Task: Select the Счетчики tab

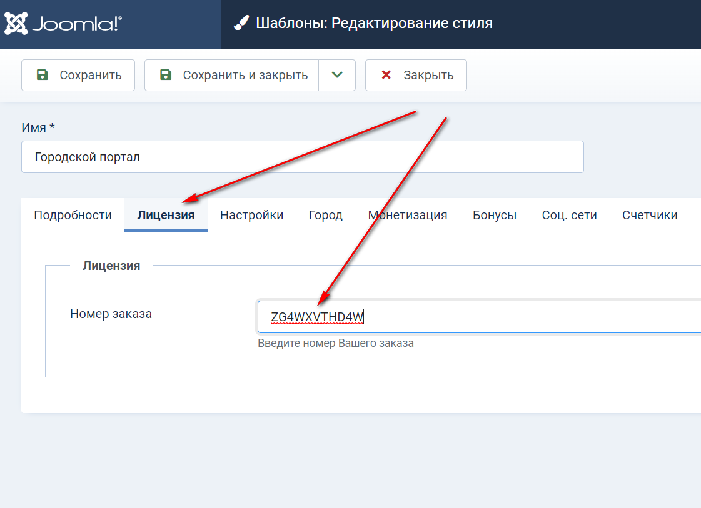Action: point(650,215)
